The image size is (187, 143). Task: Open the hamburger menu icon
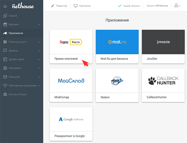[x=5, y=6]
